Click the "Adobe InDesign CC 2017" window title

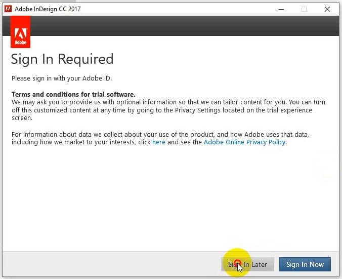click(48, 9)
